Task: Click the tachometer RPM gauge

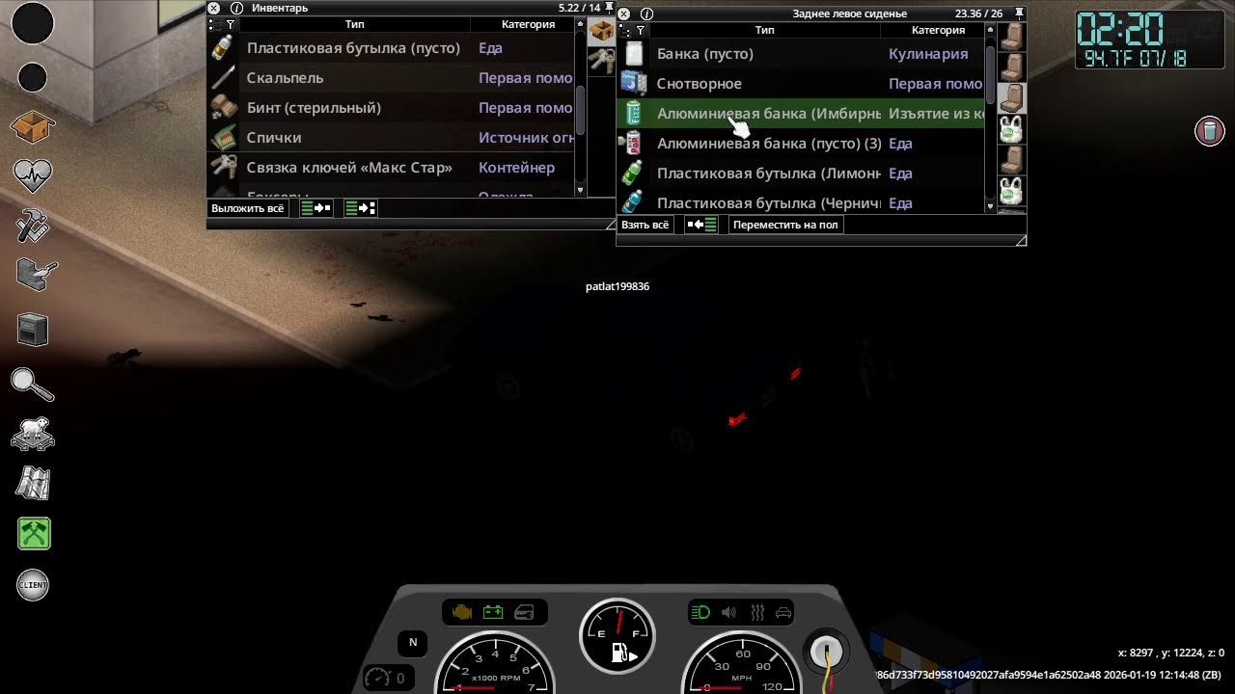Action: (x=494, y=663)
